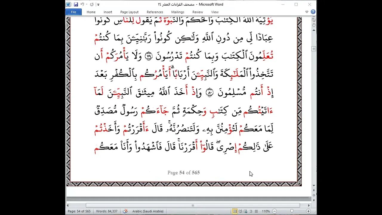Click the vertical scrollbar thumb

[x=314, y=49]
